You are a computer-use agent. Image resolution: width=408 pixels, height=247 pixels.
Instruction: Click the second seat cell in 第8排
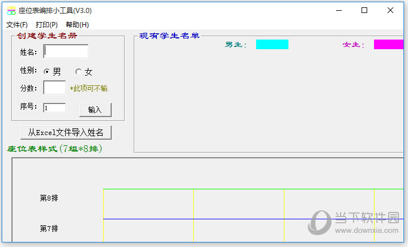[239, 204]
